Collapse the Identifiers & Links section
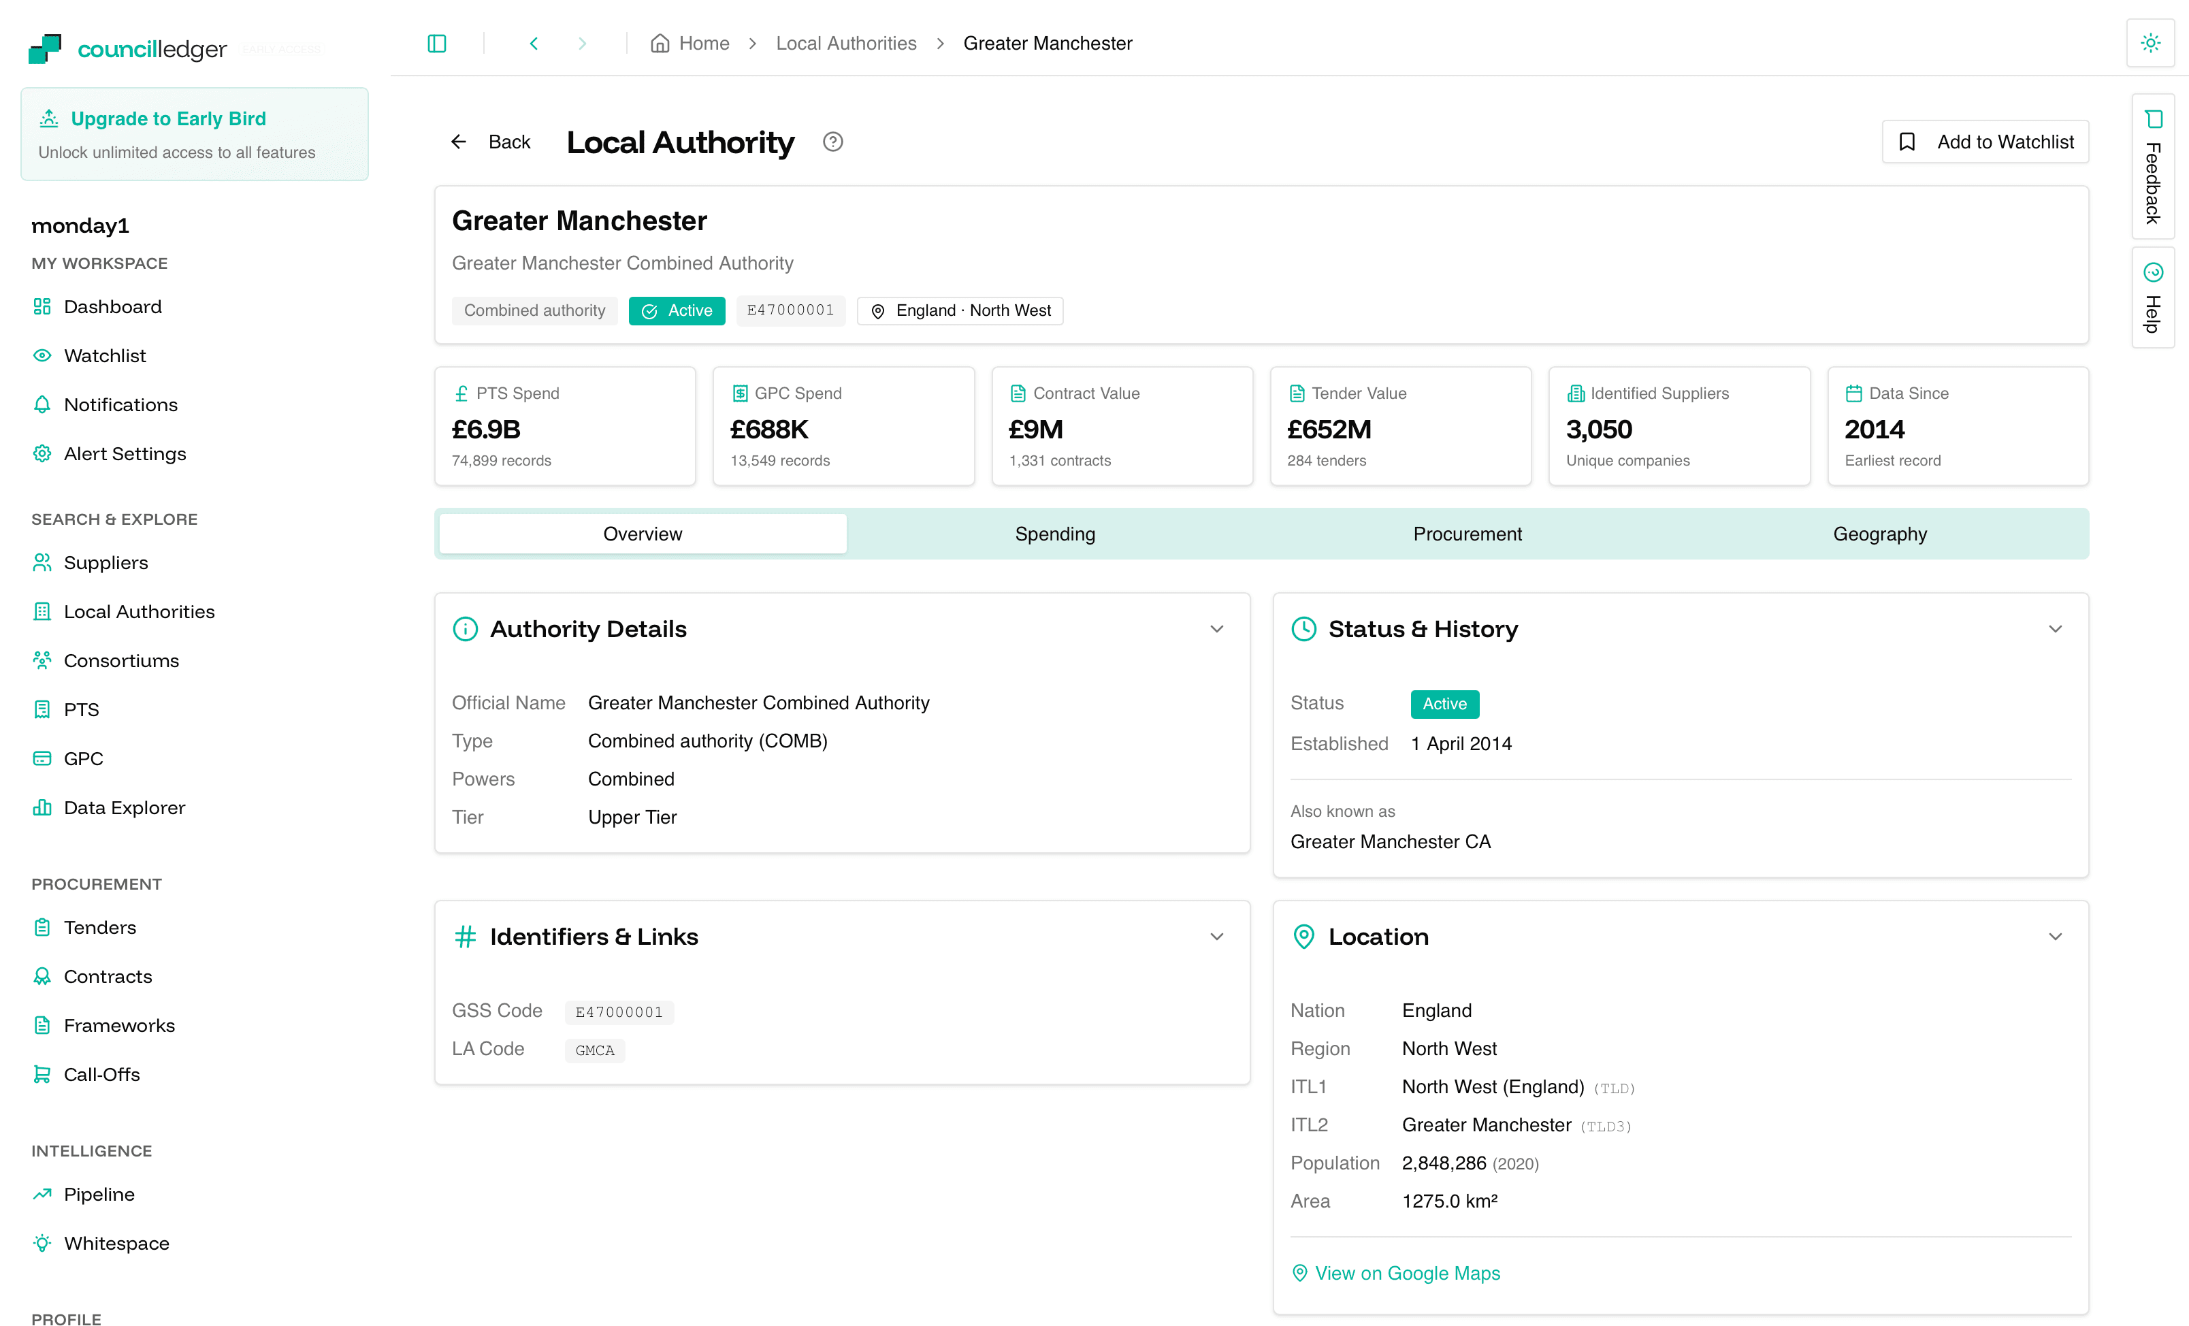The width and height of the screenshot is (2189, 1326). (1217, 937)
